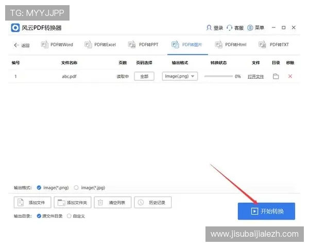
Task: Click the PDF转PPT file icon
Action: [x=132, y=45]
